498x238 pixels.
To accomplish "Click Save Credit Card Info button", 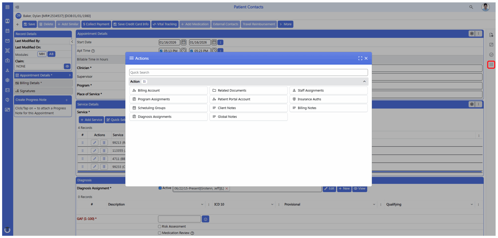I will 131,24.
